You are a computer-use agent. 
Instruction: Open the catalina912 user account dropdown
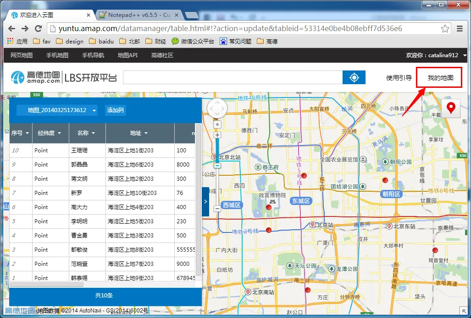tap(465, 55)
